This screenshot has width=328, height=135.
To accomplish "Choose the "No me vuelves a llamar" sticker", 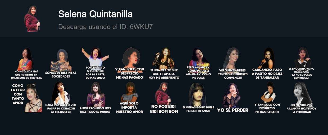I will pos(302,98).
